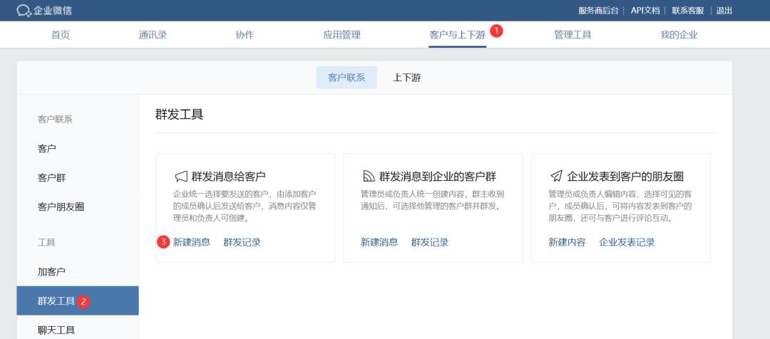Select 群发工具 in the sidebar

tap(78, 301)
